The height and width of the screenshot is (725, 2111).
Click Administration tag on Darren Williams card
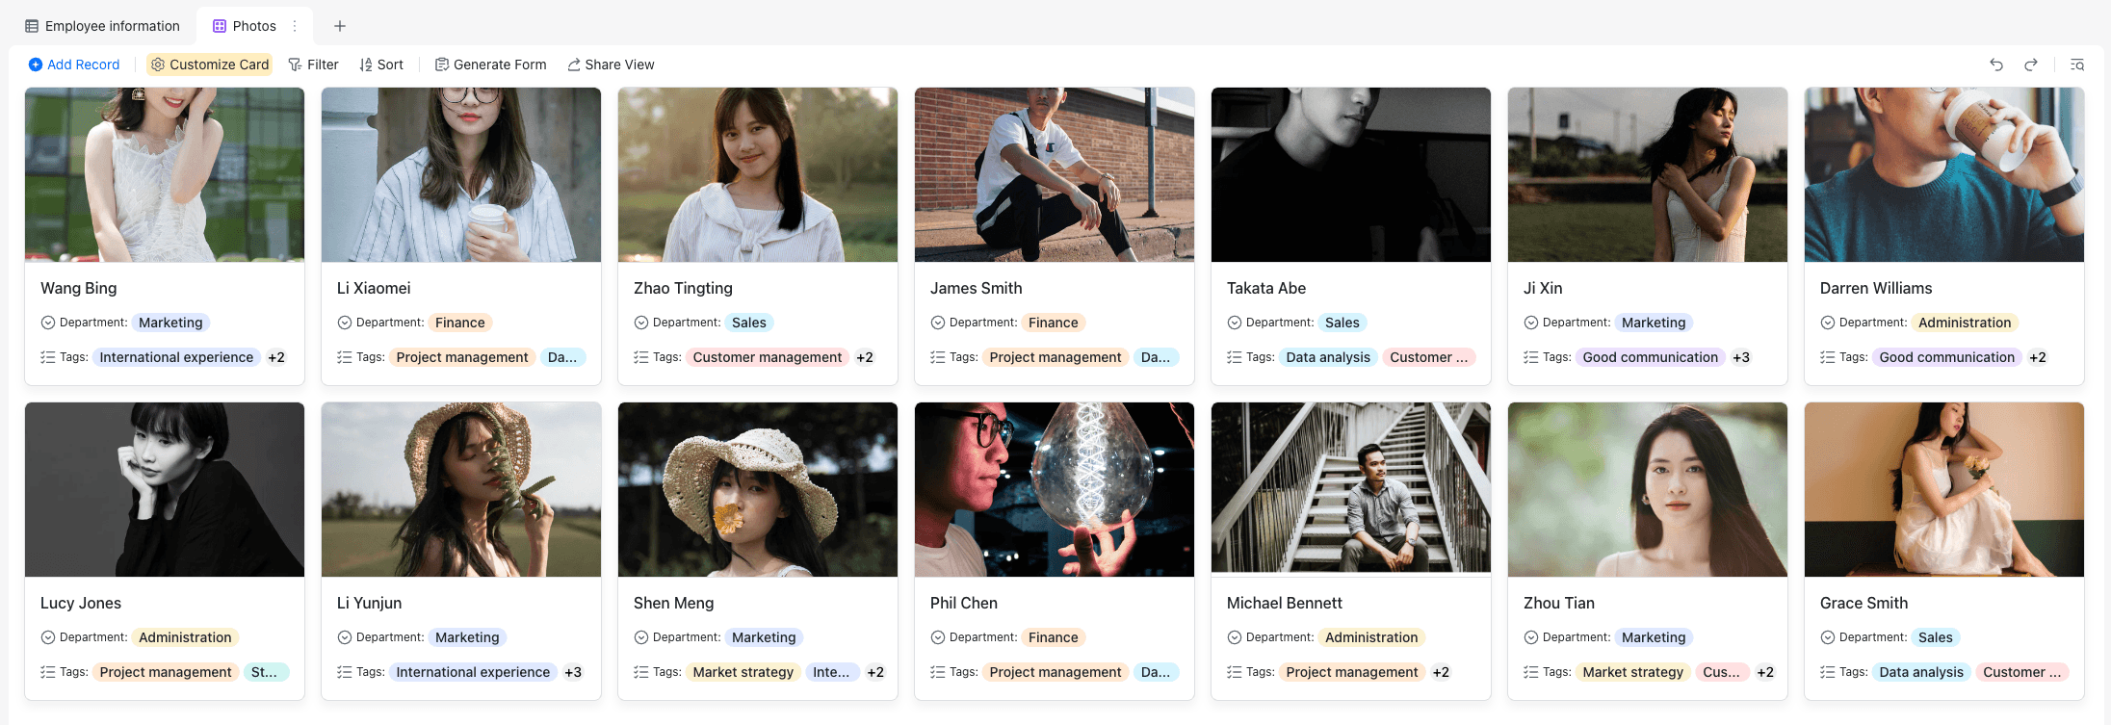tap(1965, 323)
